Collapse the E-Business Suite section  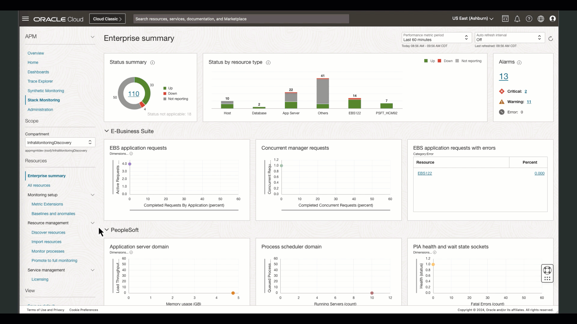click(106, 131)
